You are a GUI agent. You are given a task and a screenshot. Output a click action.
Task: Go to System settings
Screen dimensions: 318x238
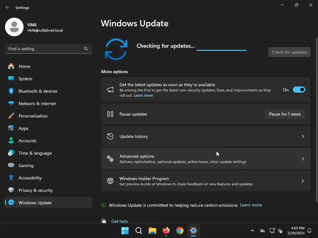point(48,78)
